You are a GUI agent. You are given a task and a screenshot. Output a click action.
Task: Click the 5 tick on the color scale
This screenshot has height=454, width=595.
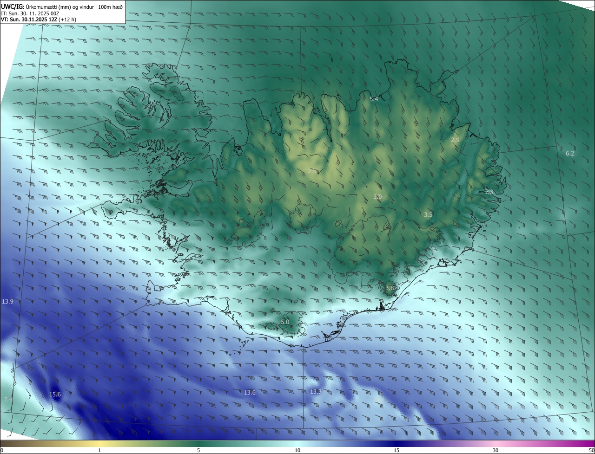click(x=198, y=450)
